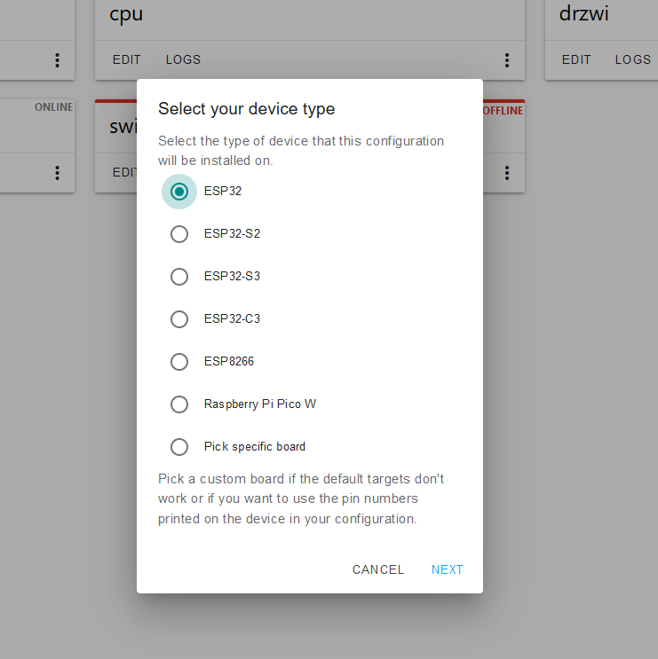658x659 pixels.
Task: Pick Raspberry Pi Pico W option
Action: (x=179, y=404)
